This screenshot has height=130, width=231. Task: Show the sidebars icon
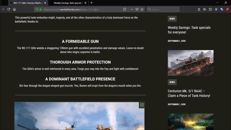coord(210,9)
